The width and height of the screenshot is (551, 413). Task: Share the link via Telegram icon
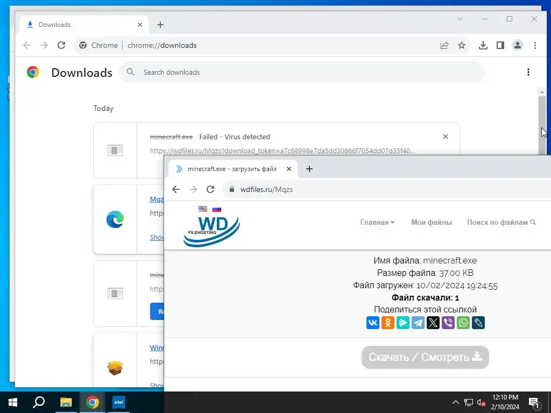click(418, 323)
